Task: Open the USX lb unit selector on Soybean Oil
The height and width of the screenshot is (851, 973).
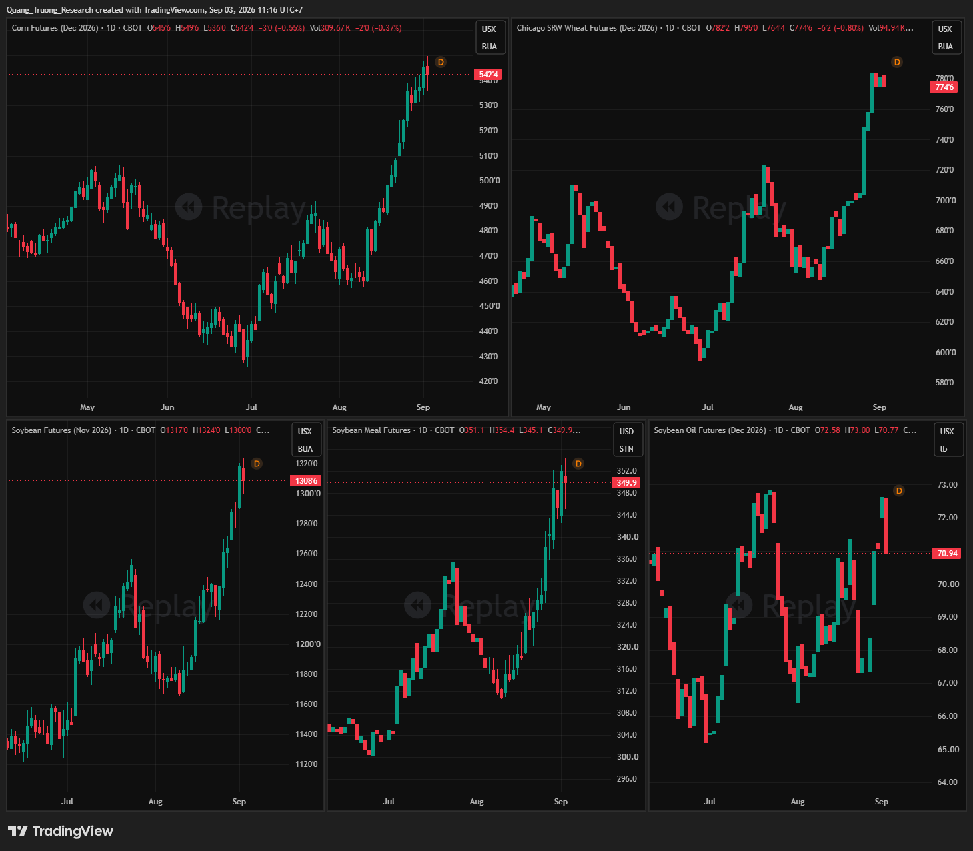Action: [948, 440]
